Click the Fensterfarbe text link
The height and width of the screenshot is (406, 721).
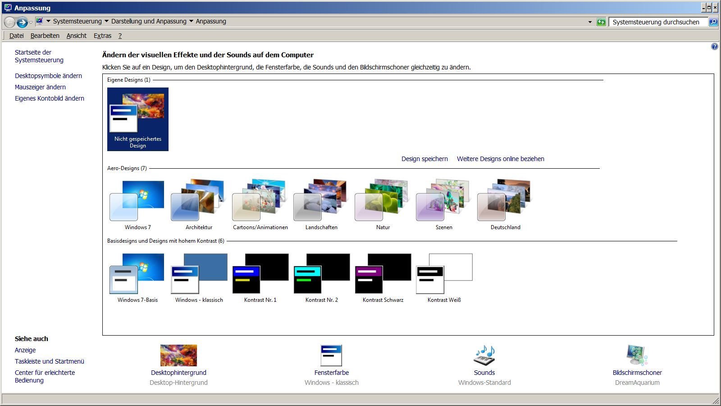pos(332,373)
